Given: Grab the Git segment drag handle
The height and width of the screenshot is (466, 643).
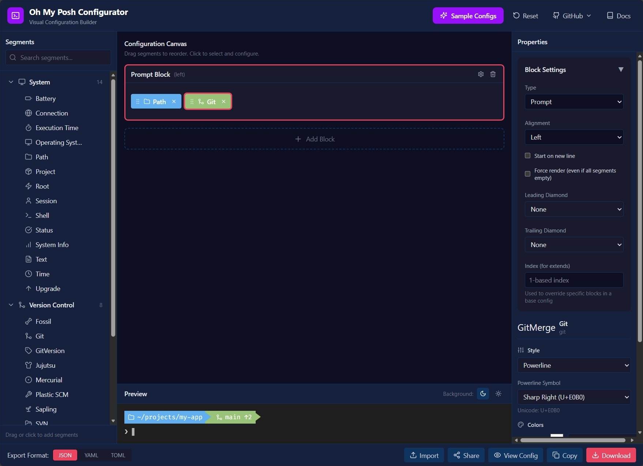Looking at the screenshot, I should click(192, 102).
